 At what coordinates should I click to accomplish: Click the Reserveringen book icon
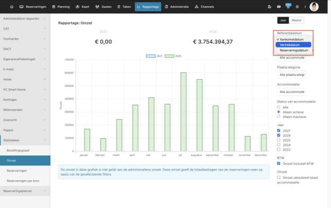tap(21, 7)
